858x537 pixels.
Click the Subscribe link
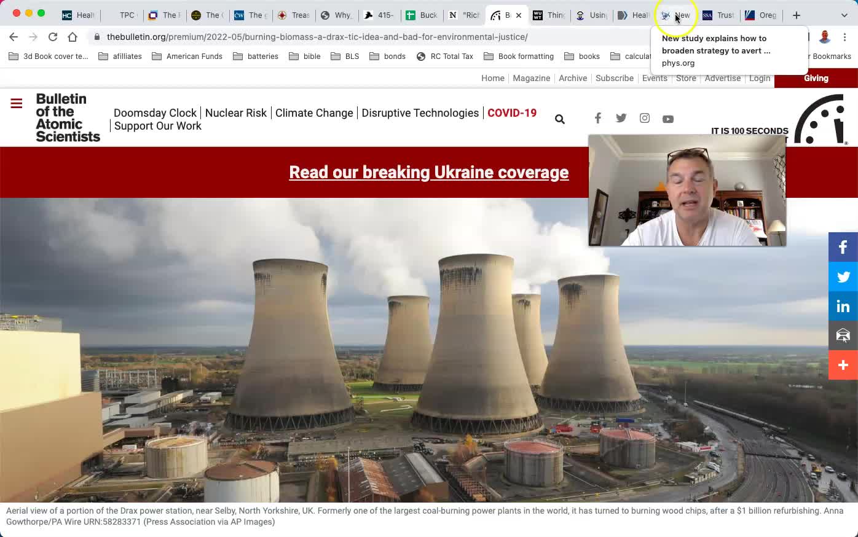615,78
